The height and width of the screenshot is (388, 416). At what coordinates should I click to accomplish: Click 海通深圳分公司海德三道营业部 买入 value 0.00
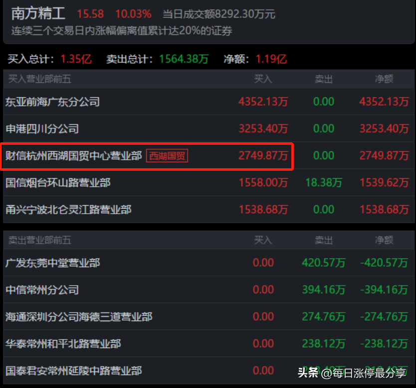263,317
